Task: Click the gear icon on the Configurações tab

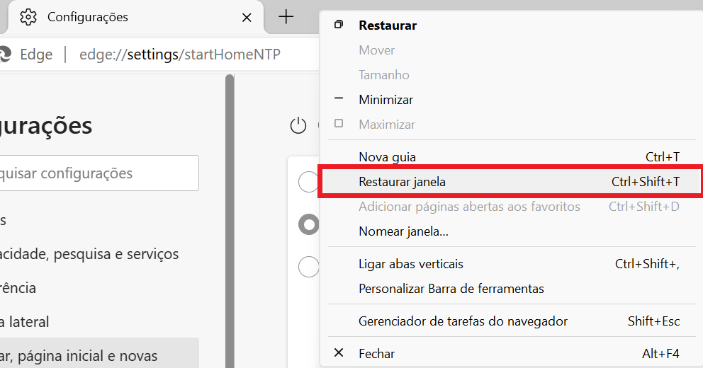Action: point(28,17)
